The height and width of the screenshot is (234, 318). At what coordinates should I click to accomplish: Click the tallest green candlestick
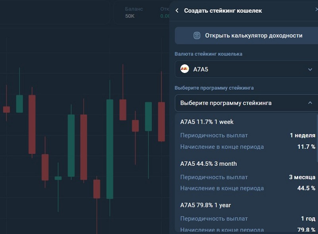coord(110,149)
